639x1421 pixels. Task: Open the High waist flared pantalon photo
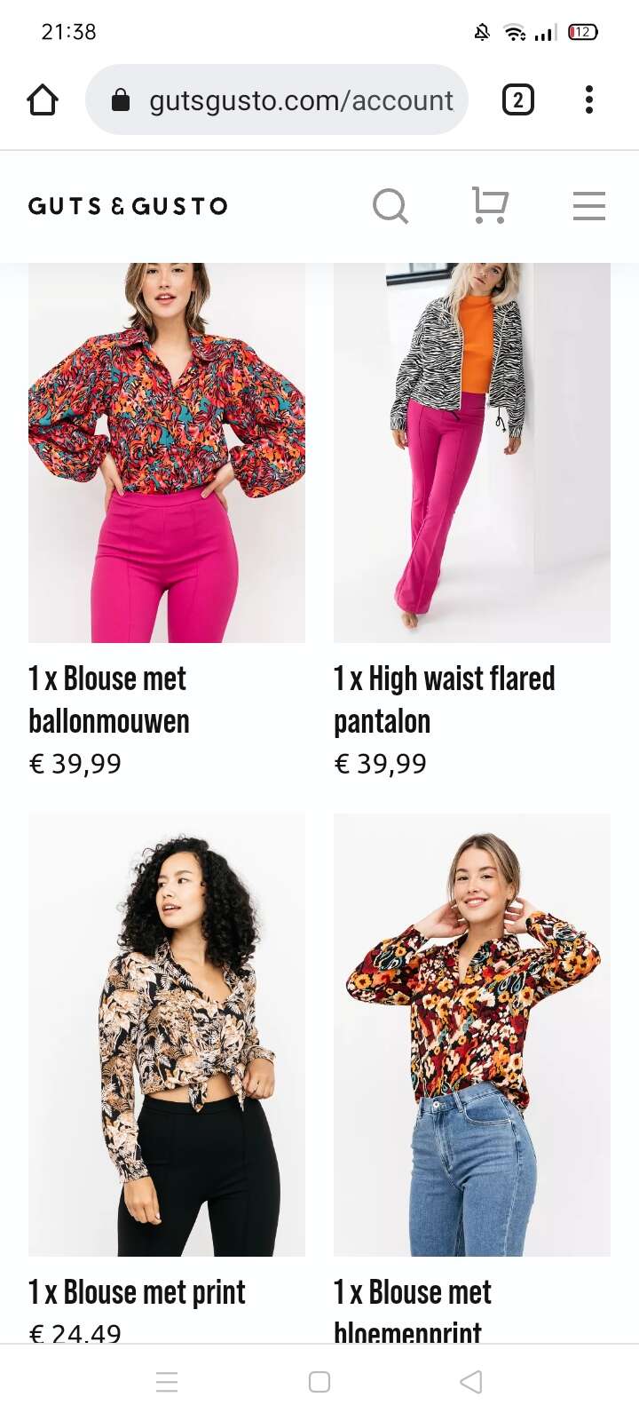click(472, 453)
